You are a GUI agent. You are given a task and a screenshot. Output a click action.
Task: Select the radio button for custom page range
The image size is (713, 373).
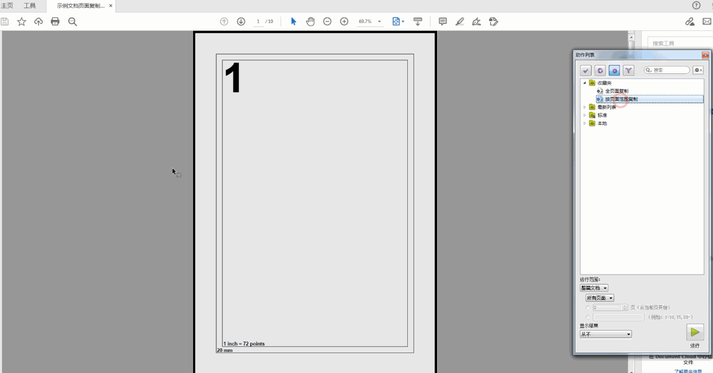(588, 317)
